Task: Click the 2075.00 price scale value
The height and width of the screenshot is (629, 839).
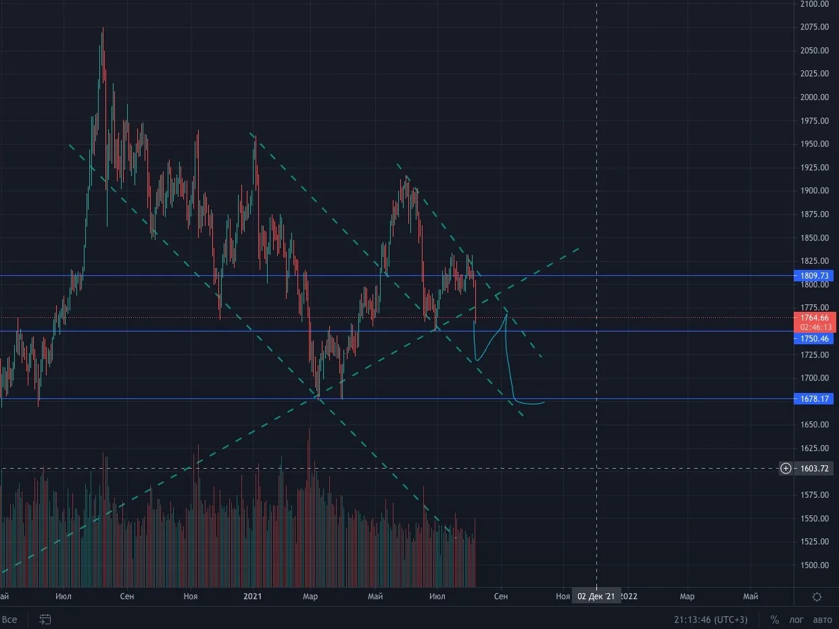Action: (x=815, y=27)
